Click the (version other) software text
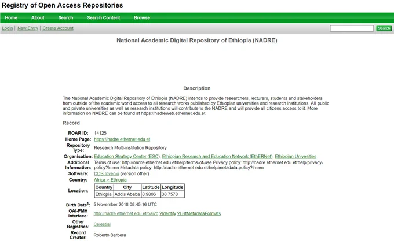Image resolution: width=394 pixels, height=244 pixels. click(134, 173)
